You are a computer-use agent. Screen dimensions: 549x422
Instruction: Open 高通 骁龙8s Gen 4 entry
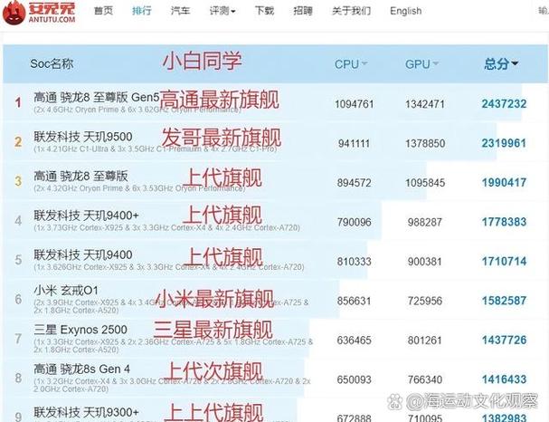pos(82,369)
